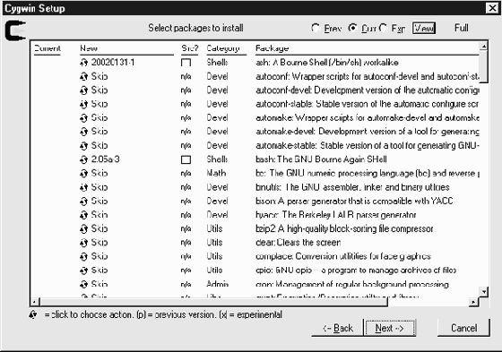
Task: Click cycle icon for automake-devel package
Action: (x=83, y=132)
